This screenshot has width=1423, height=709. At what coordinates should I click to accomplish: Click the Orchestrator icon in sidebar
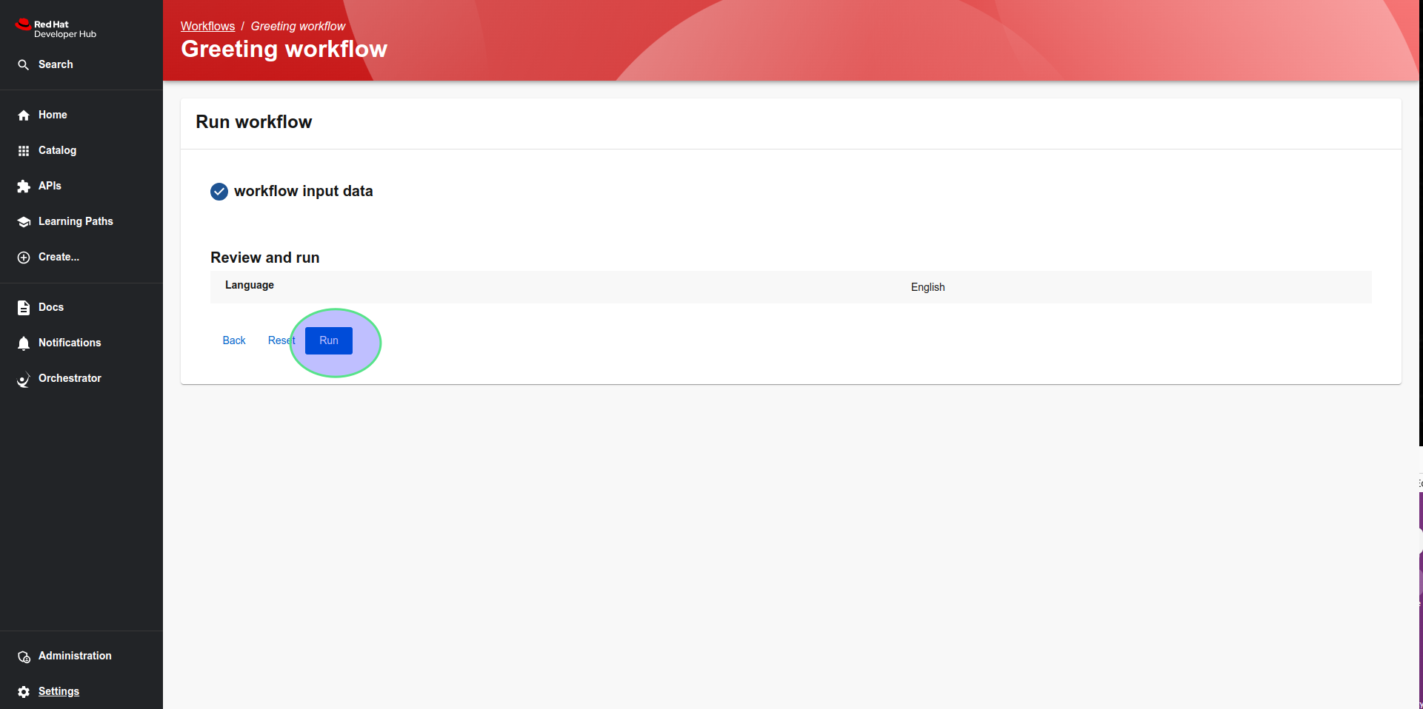tap(24, 379)
